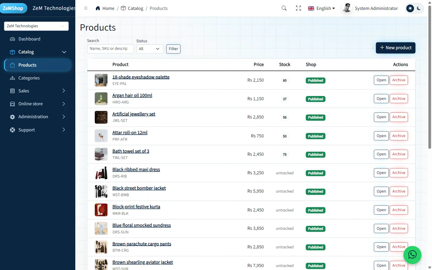Click the New product button
The width and height of the screenshot is (432, 270).
tap(396, 48)
